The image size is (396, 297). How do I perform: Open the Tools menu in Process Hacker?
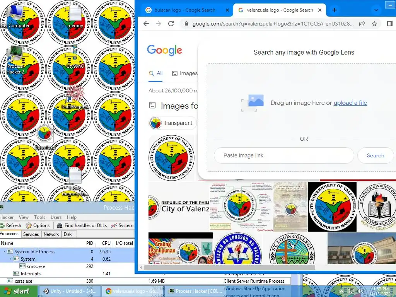(x=40, y=217)
